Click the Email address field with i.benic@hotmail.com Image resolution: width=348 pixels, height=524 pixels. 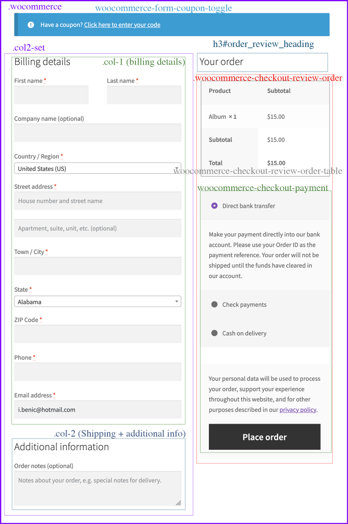click(98, 410)
